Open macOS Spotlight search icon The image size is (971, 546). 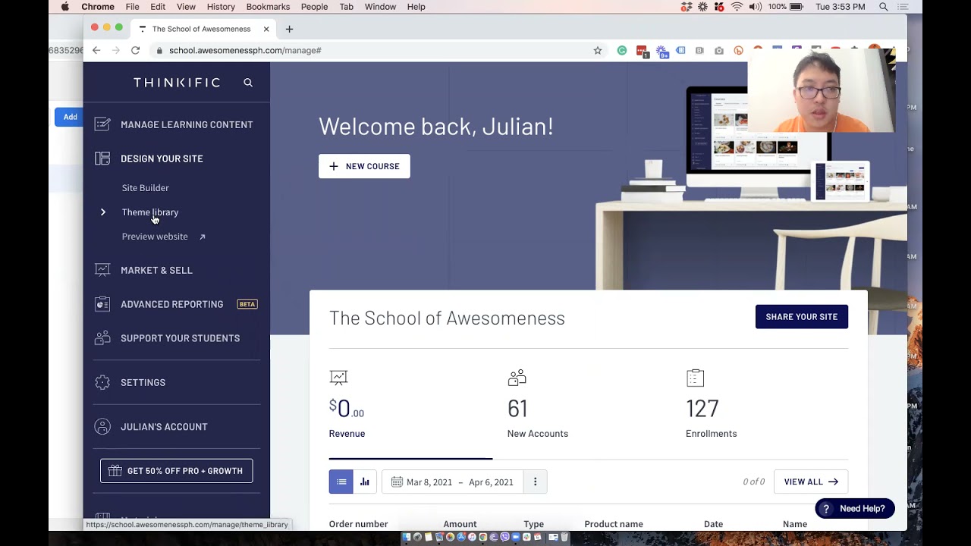(884, 7)
